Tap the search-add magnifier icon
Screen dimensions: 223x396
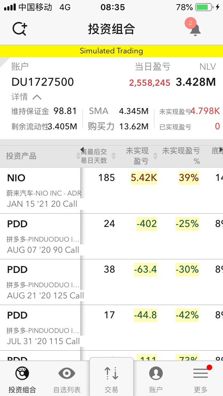(x=20, y=29)
